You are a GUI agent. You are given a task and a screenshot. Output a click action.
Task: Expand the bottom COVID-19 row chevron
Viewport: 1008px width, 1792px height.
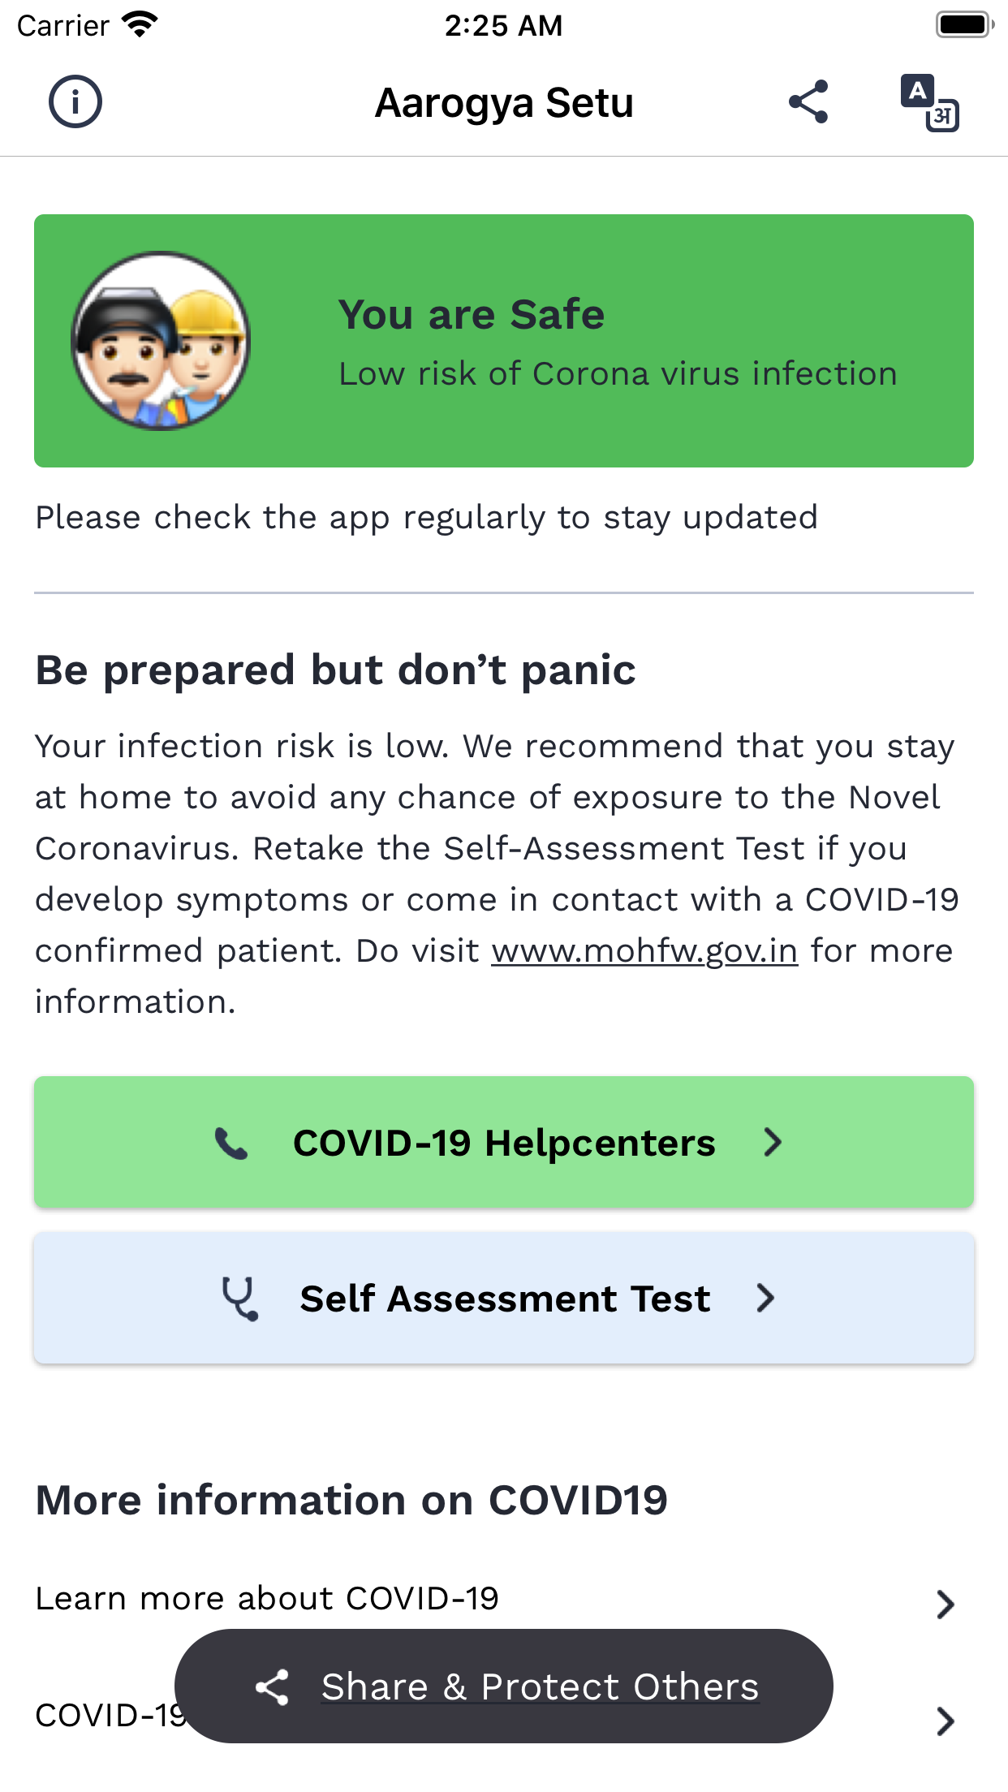[x=946, y=1721]
